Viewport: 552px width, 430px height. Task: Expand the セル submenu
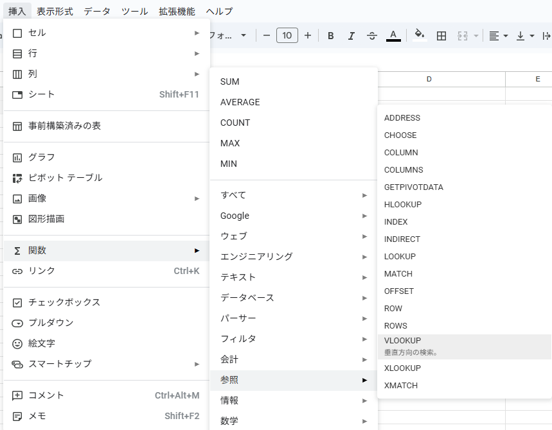point(106,33)
